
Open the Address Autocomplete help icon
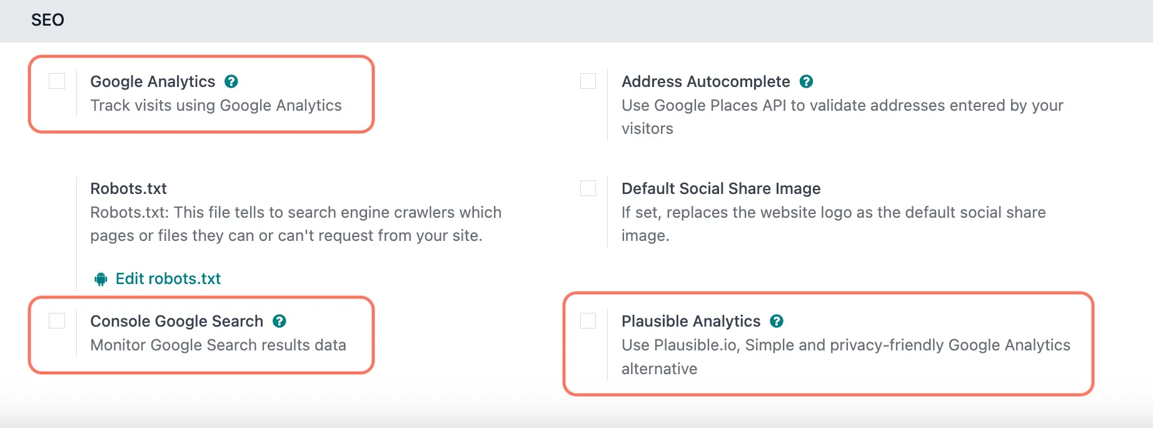(x=807, y=81)
